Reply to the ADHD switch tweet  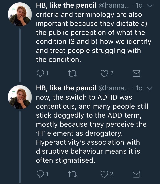[x=40, y=174]
